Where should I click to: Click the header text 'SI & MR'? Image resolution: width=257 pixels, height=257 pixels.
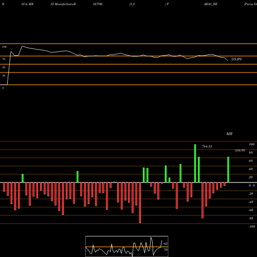click(27, 4)
